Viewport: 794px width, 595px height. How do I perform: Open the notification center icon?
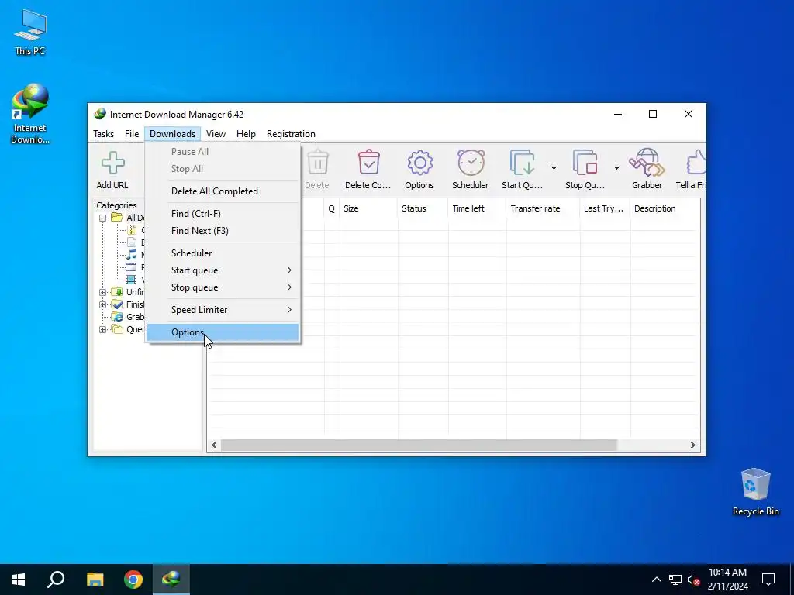point(768,580)
